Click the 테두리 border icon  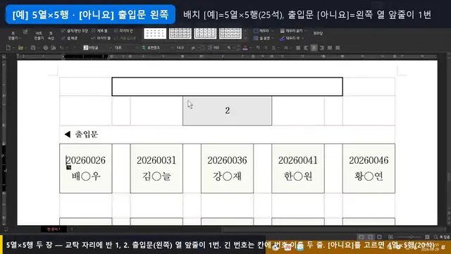[256, 31]
